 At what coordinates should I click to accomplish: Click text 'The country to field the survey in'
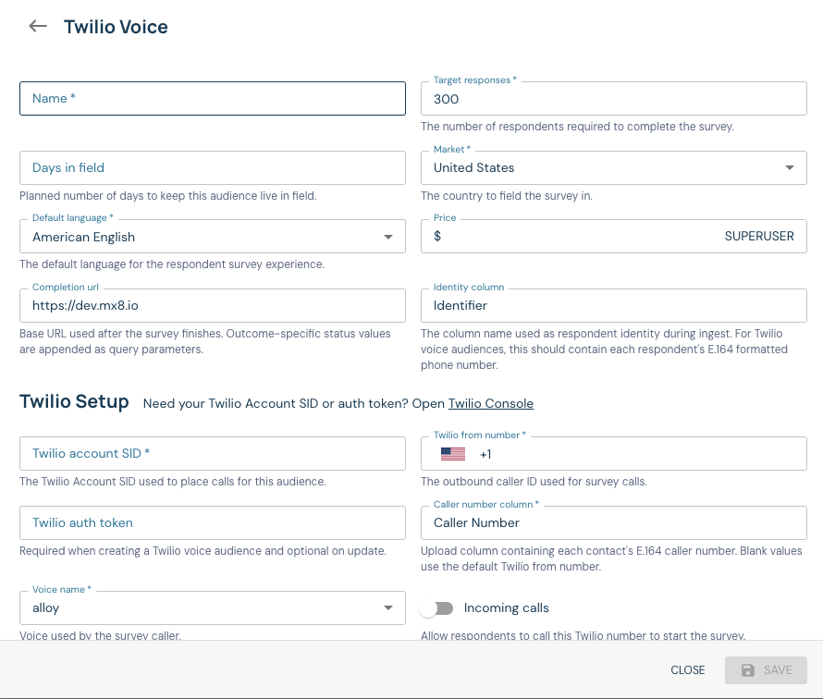(507, 196)
